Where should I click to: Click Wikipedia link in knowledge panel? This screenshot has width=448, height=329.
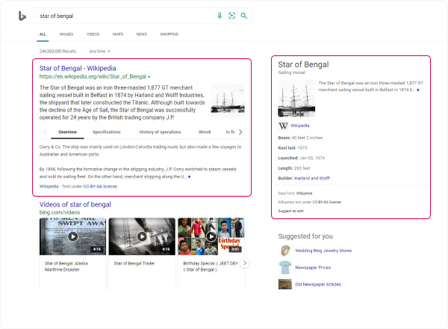pos(299,126)
